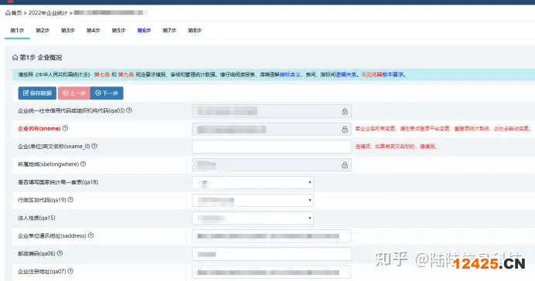This screenshot has height=281, width=535.
Task: Click help icon beside 企业统一社会信用代码(qa03)
Action: pyautogui.click(x=129, y=110)
